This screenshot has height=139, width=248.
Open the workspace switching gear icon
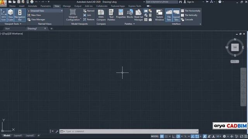(224, 136)
